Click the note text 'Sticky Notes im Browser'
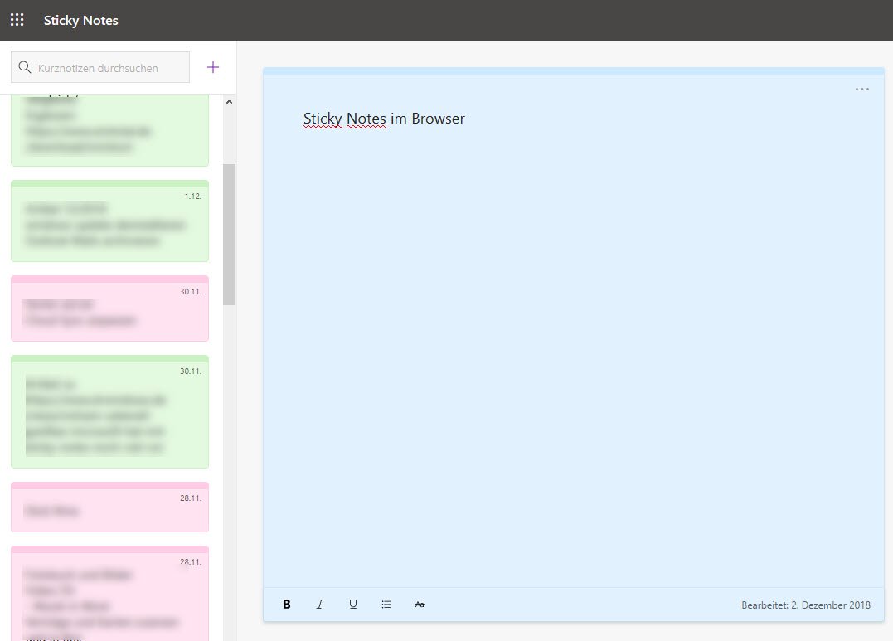 click(384, 119)
